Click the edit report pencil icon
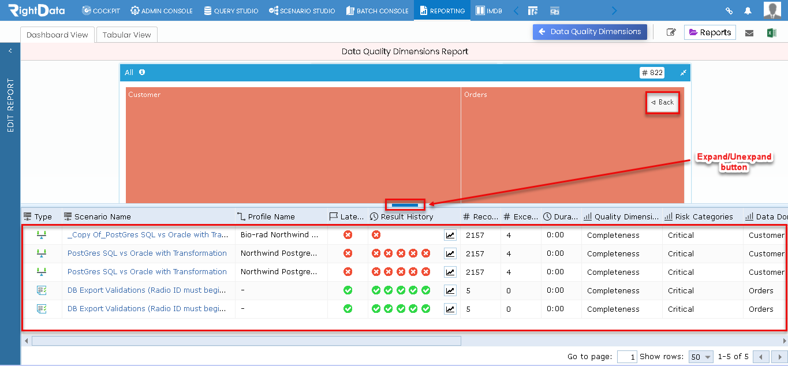The width and height of the screenshot is (788, 366). [671, 32]
